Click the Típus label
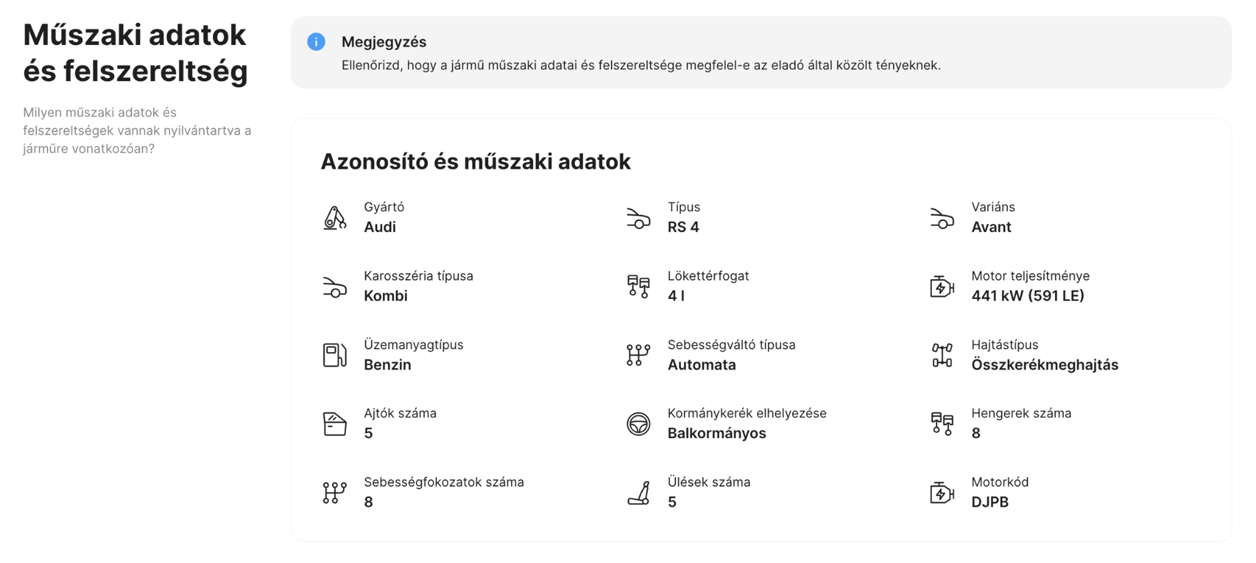This screenshot has width=1256, height=563. click(684, 207)
